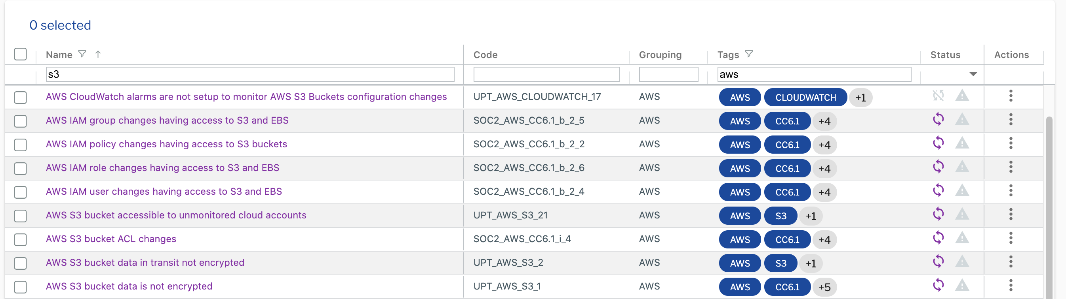Click sync icon for IAM group changes row
Image resolution: width=1066 pixels, height=299 pixels.
pyautogui.click(x=938, y=119)
